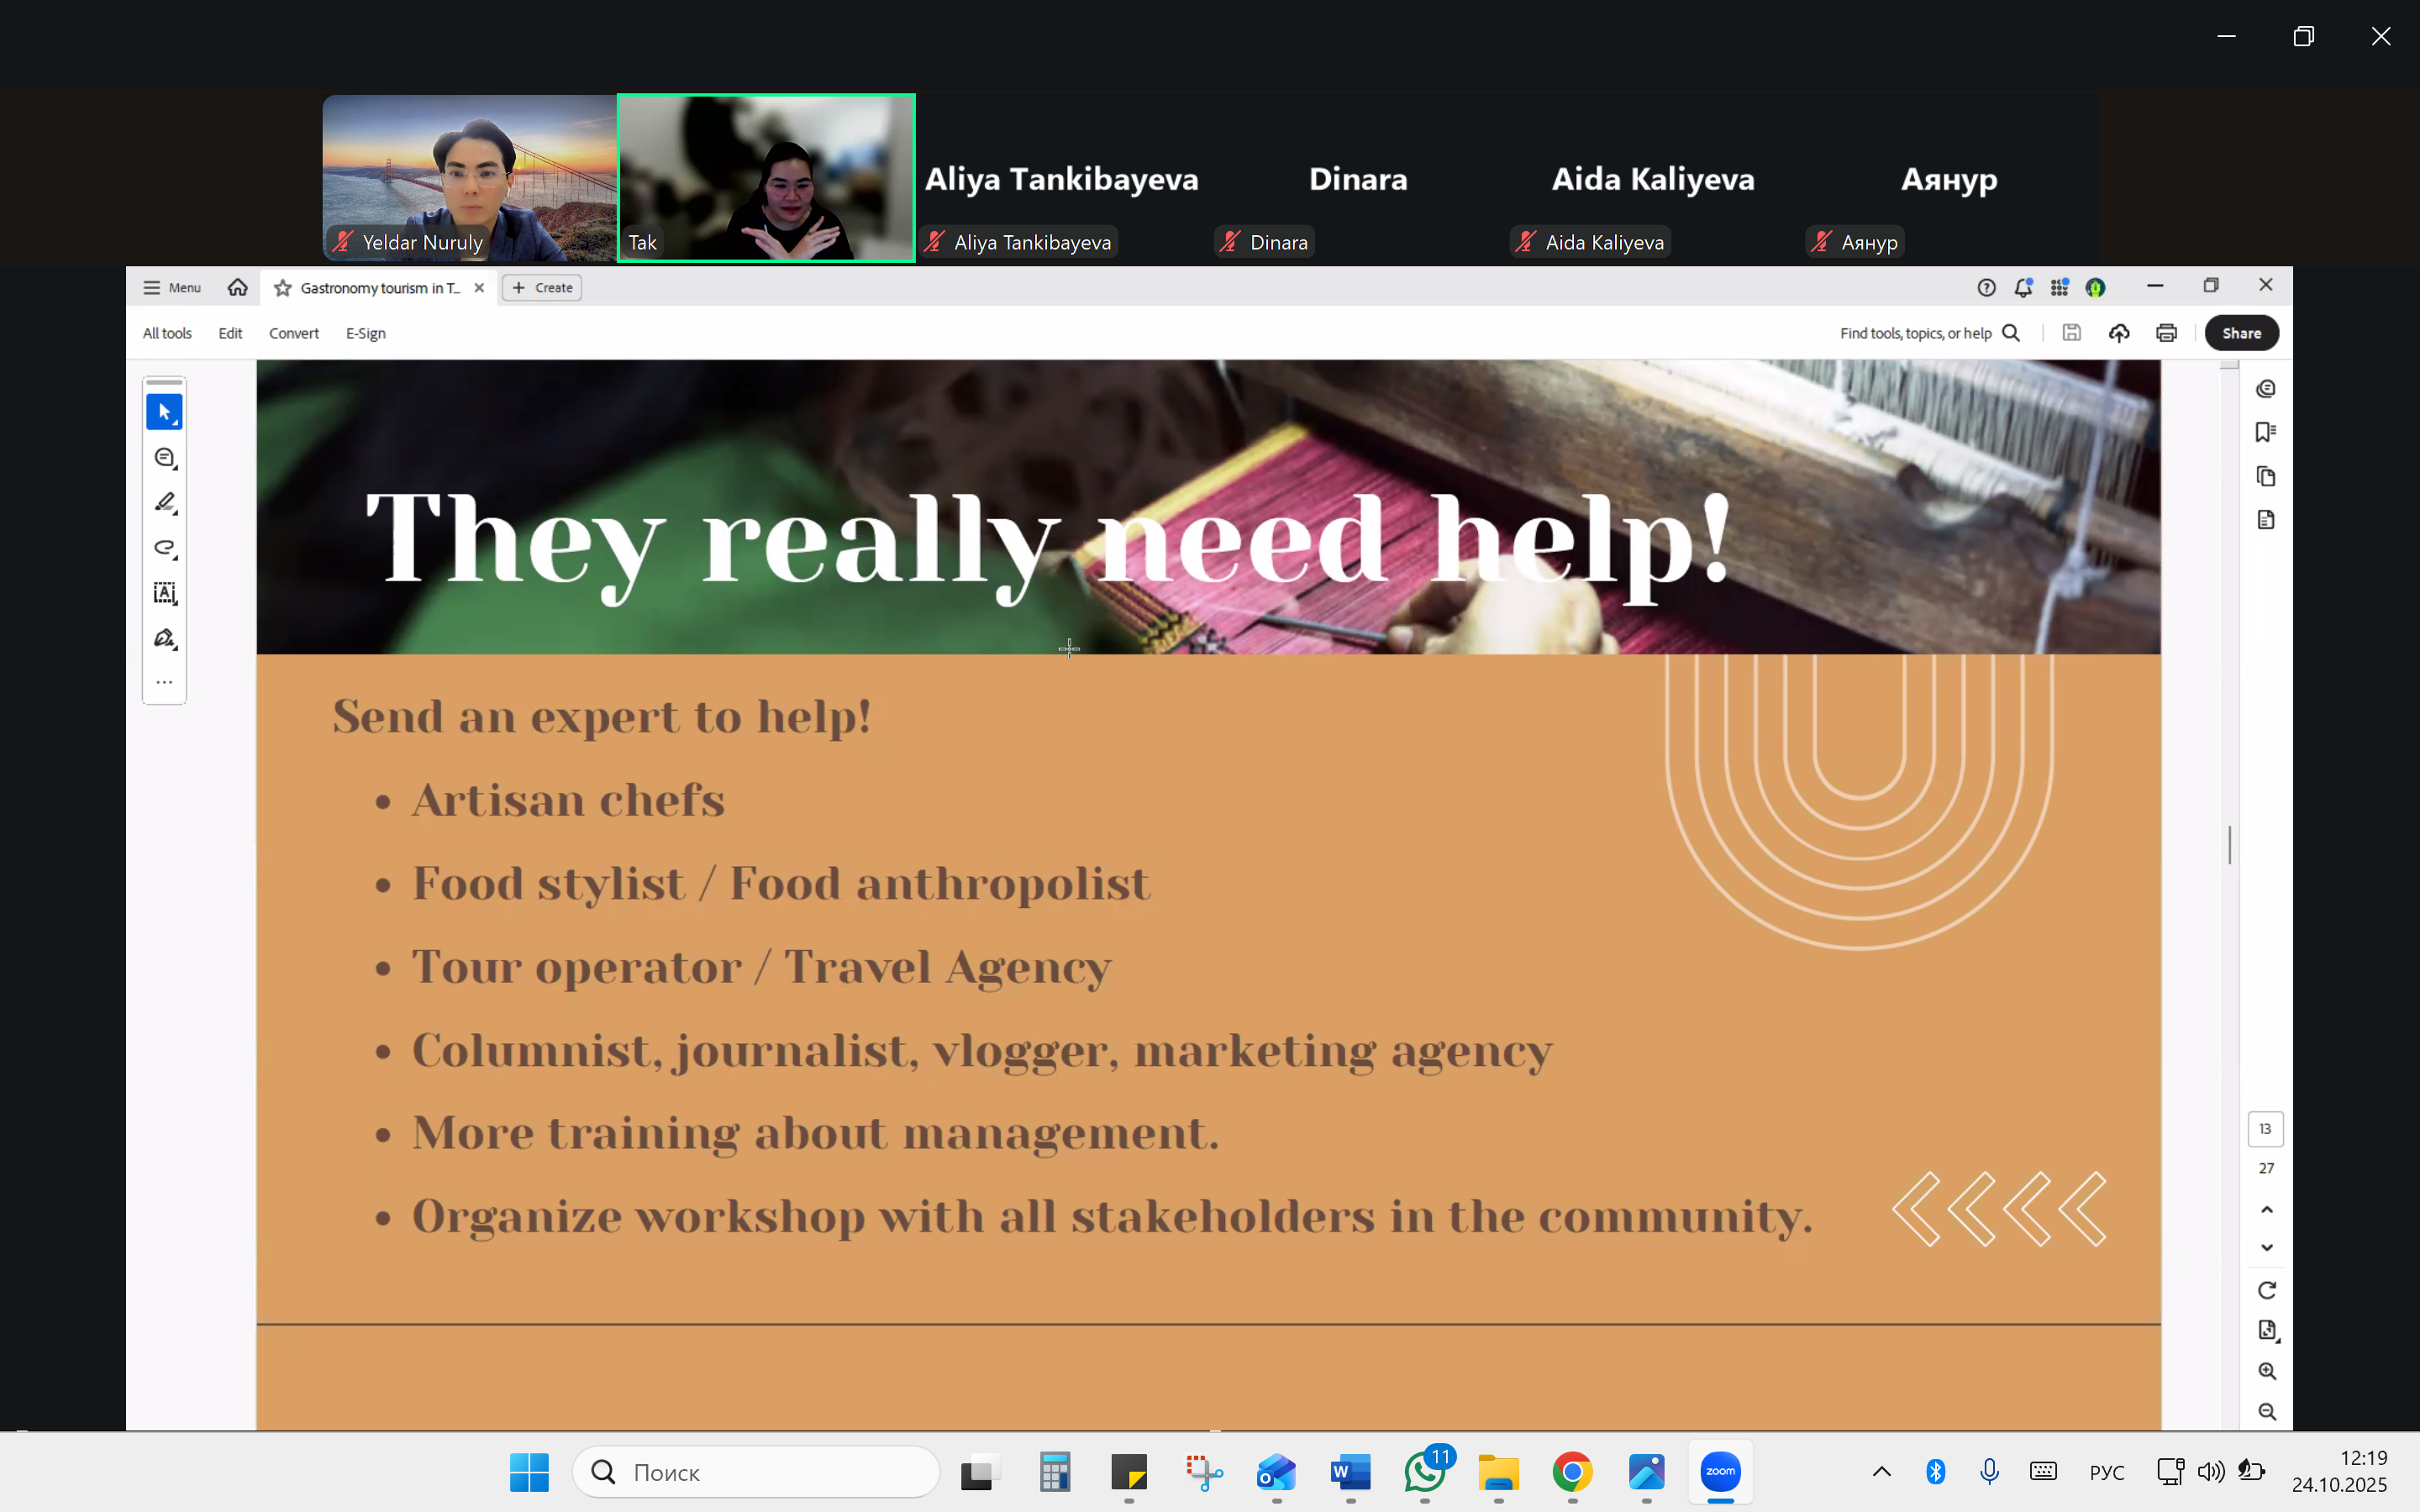Screen dimensions: 2420x1512
Task: Select the arrow Selection tool
Action: point(164,412)
